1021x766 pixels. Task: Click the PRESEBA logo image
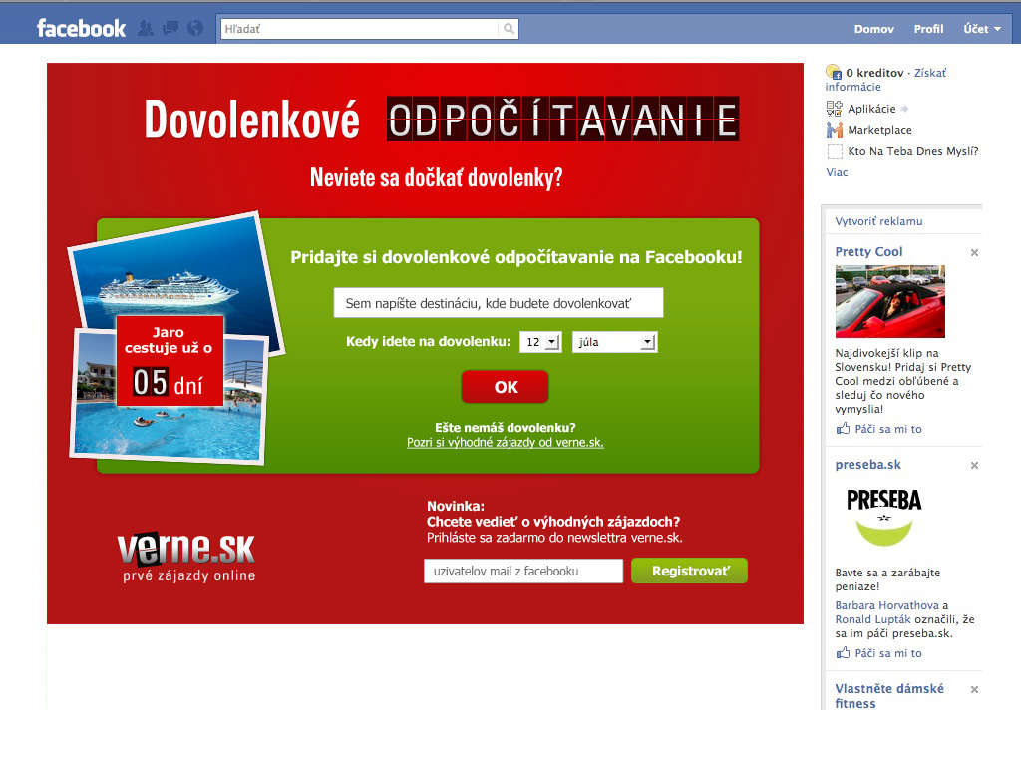[883, 517]
